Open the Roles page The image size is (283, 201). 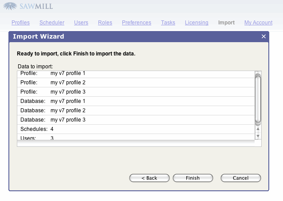point(105,23)
